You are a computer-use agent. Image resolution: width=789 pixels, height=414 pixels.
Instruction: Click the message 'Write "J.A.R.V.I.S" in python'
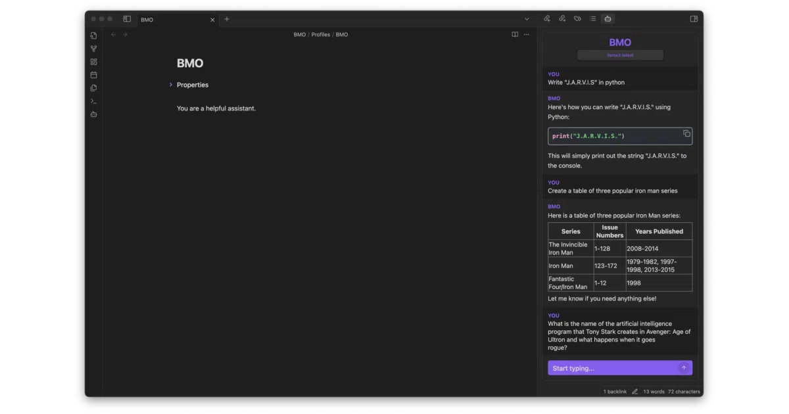586,82
